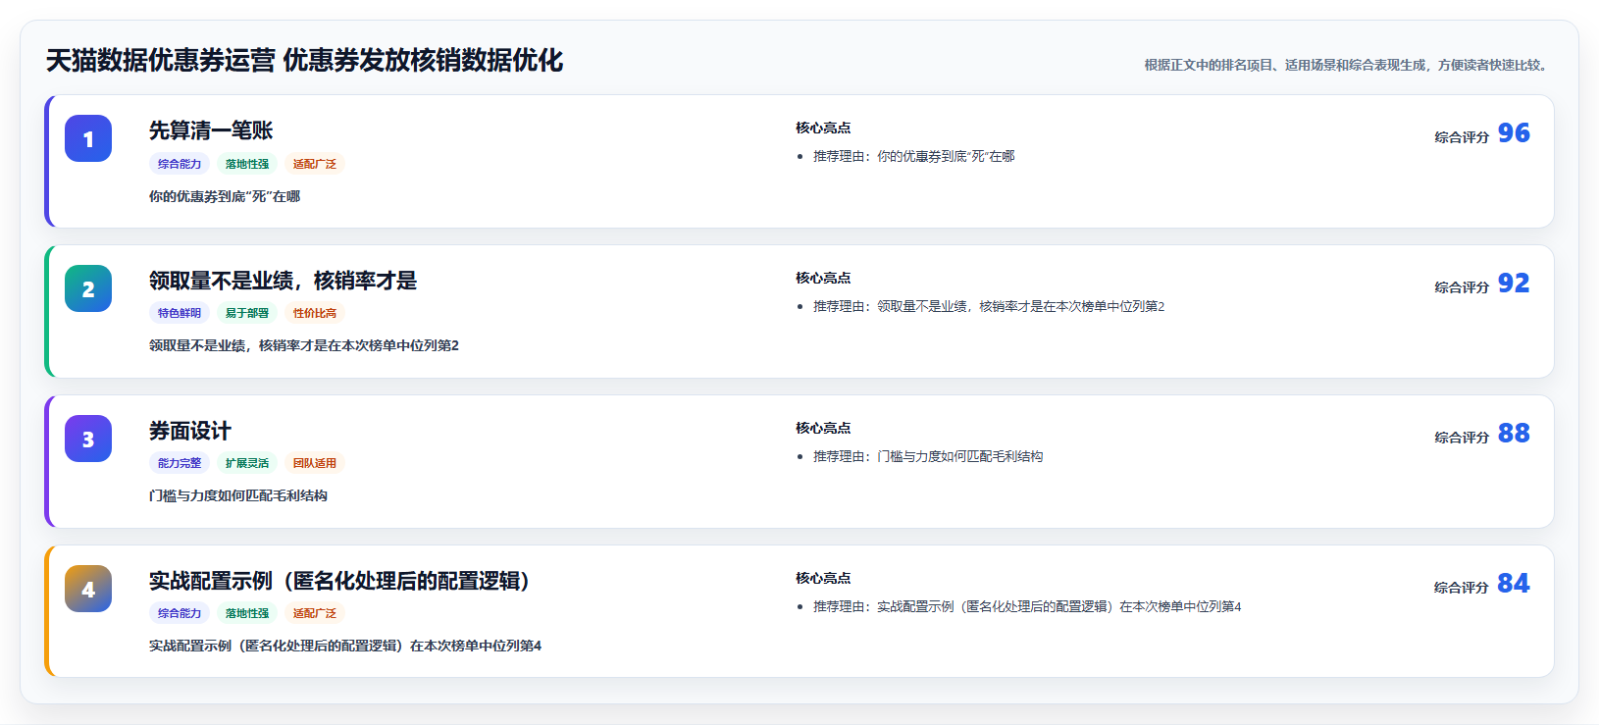Select the 综合能力 tag under 先算清一笔账
Screen dimensions: 1599x725
point(180,164)
